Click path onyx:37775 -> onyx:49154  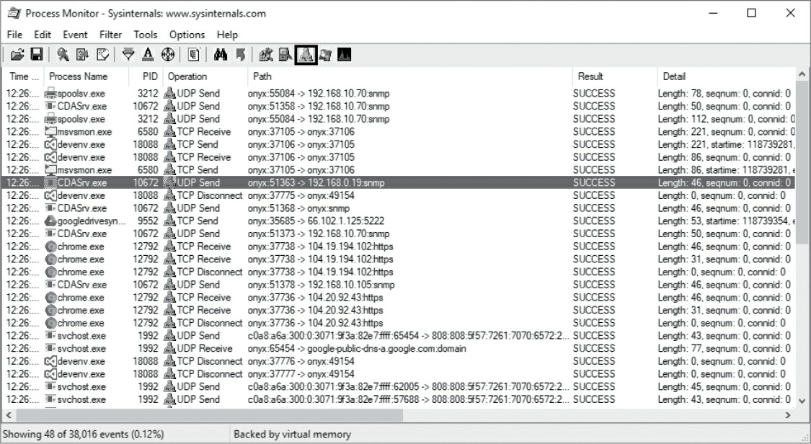(x=301, y=196)
